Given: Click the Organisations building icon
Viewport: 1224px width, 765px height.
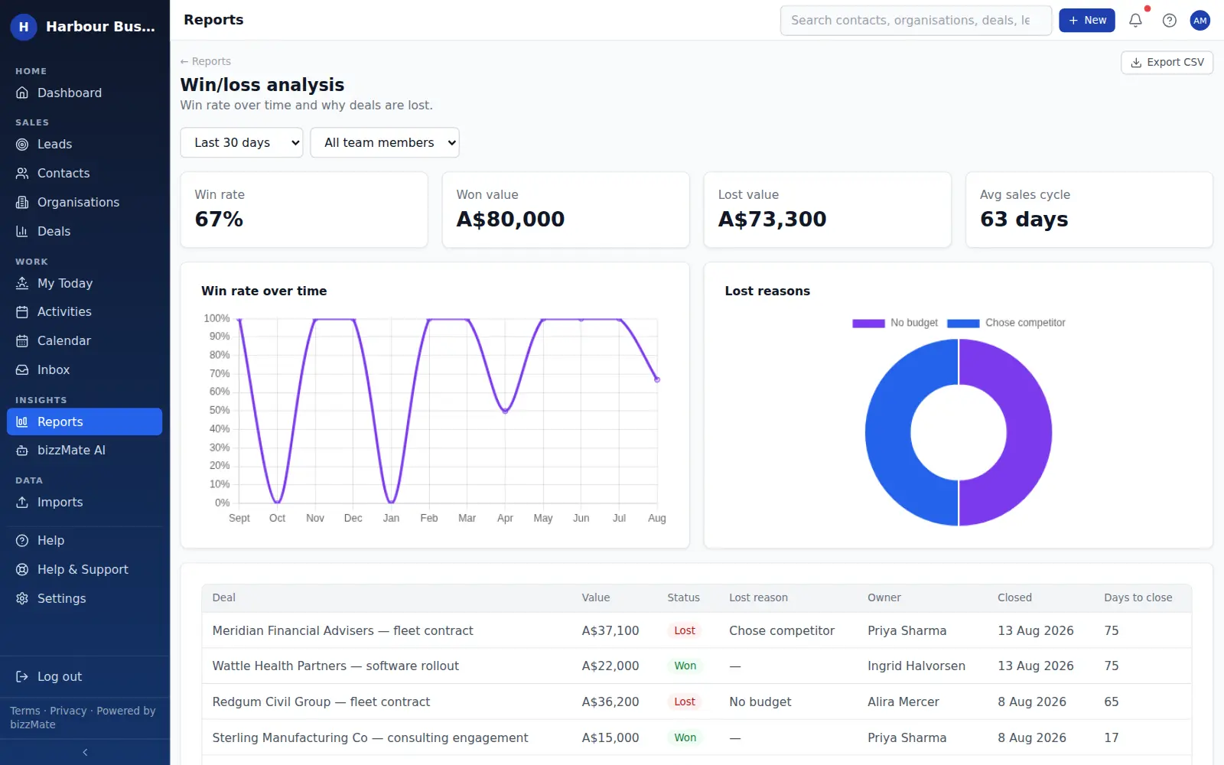Looking at the screenshot, I should (22, 203).
